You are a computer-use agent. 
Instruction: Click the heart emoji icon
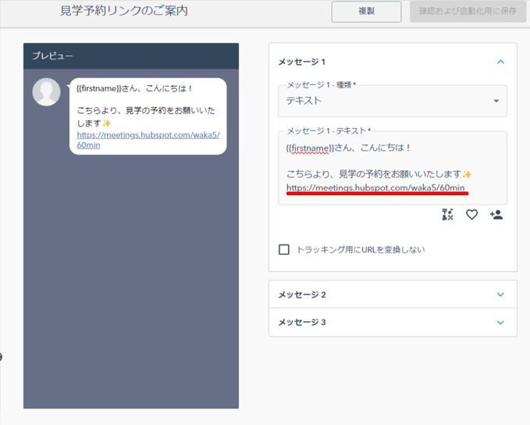[471, 215]
